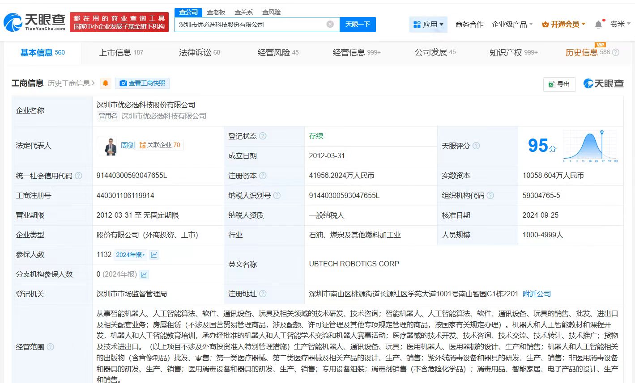Viewport: 635px width, 383px height.
Task: Click the 导出 export button
Action: pos(559,84)
